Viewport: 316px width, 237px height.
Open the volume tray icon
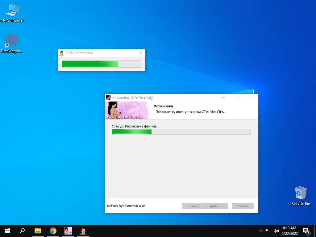[276, 231]
